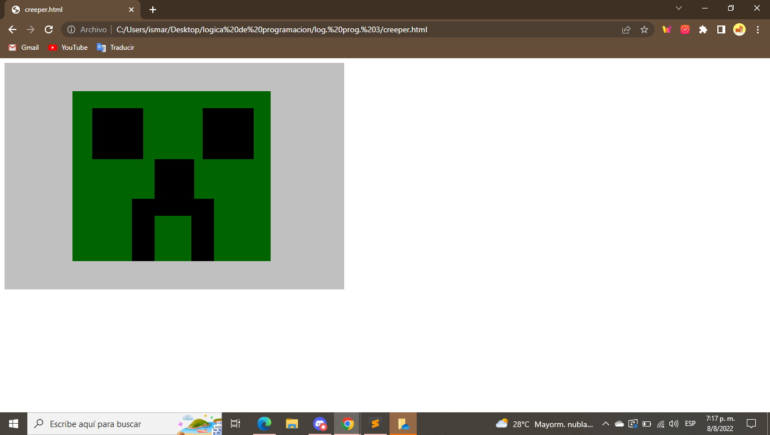770x435 pixels.
Task: Open the highlighted file app in taskbar
Action: (x=403, y=424)
